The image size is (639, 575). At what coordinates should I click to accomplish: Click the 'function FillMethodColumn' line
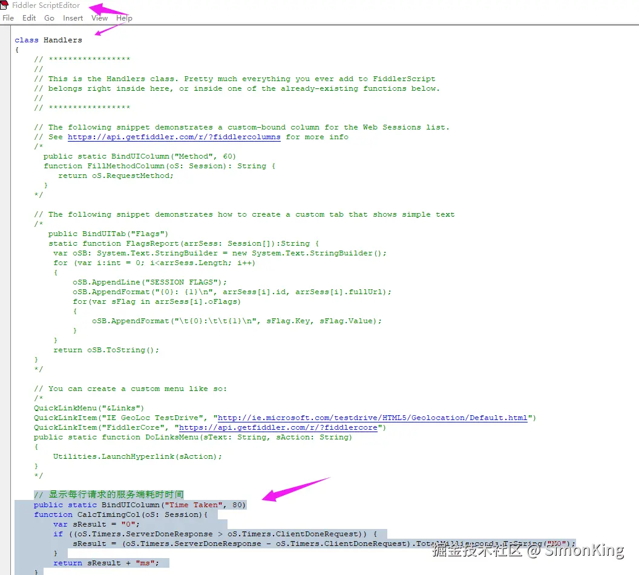pyautogui.click(x=159, y=166)
